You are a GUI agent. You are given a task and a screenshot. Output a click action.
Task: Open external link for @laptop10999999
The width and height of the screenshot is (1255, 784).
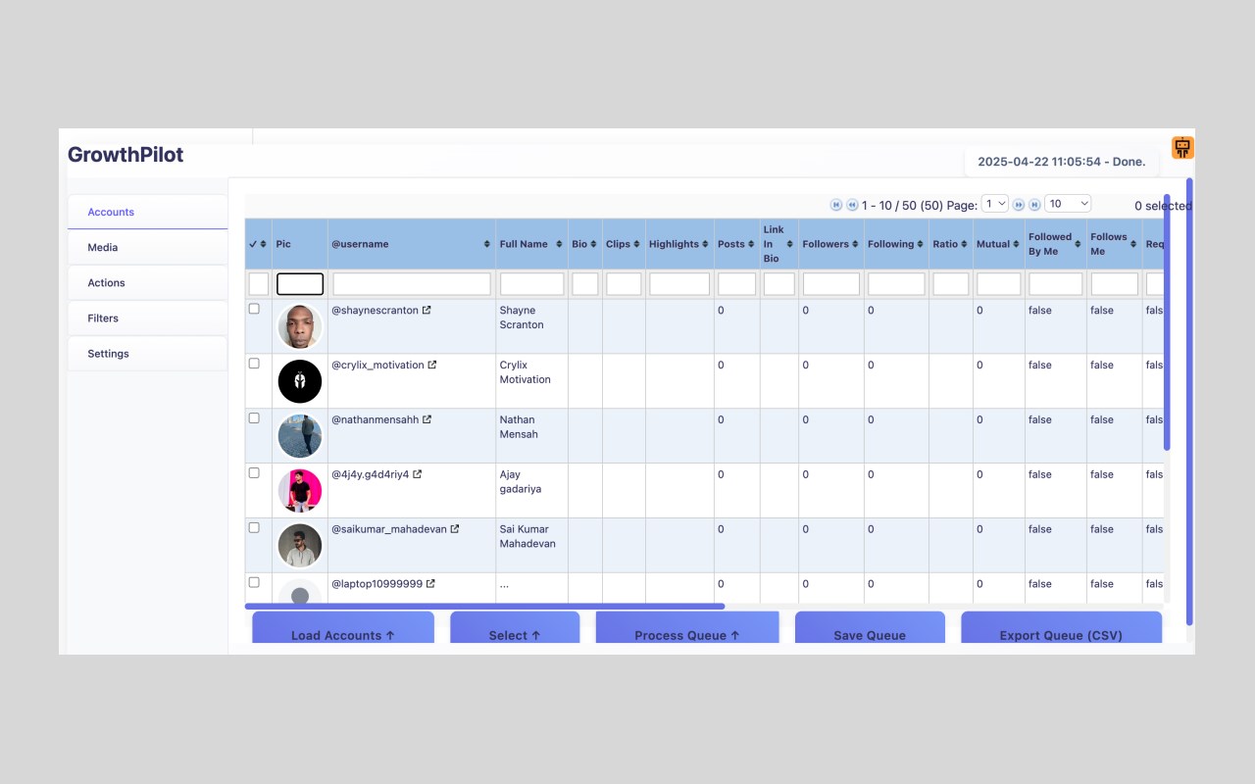point(430,584)
